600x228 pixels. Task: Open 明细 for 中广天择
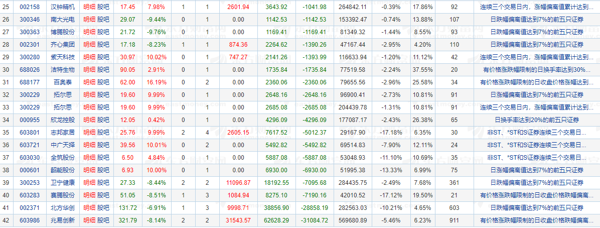(x=89, y=145)
